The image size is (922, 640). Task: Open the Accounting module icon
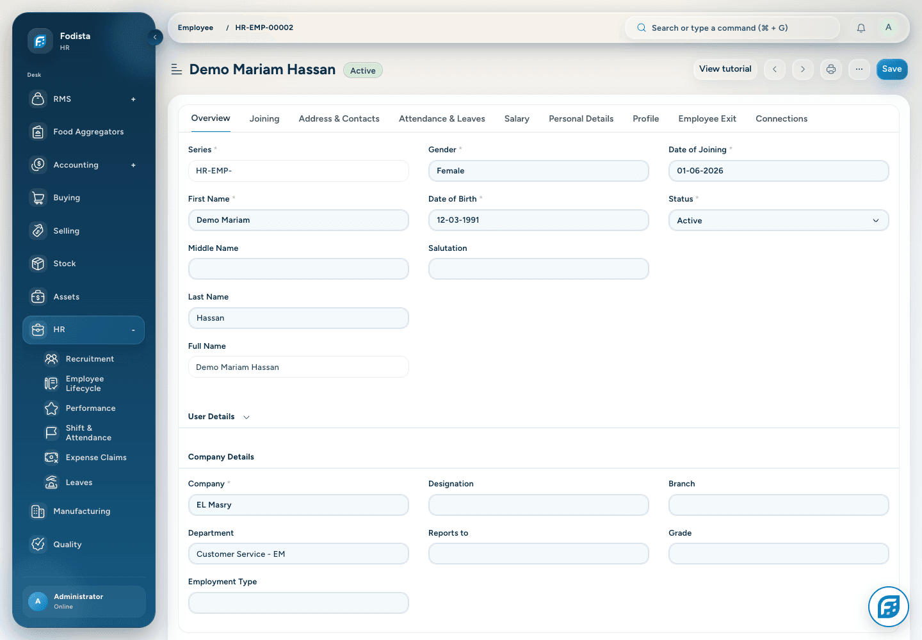[x=38, y=164]
